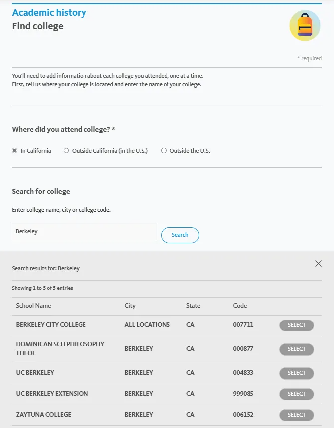This screenshot has height=429, width=334.
Task: Click the School Name column header
Action: click(x=33, y=306)
